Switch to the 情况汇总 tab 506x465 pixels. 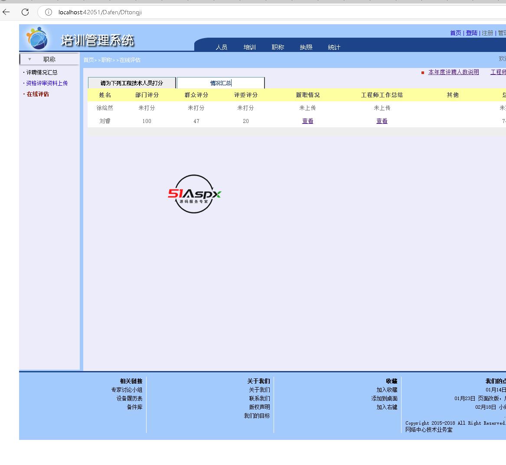click(x=221, y=83)
